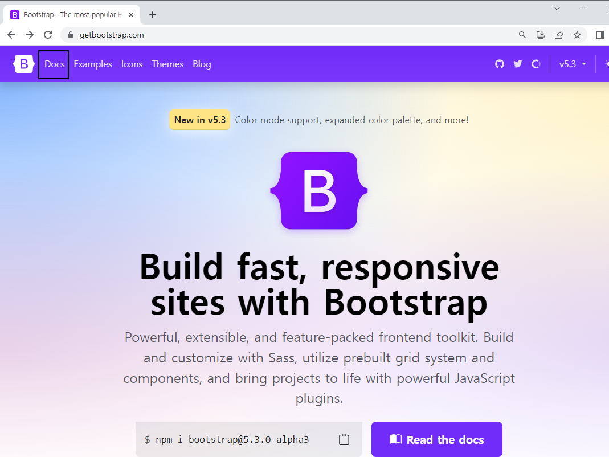This screenshot has height=457, width=609.
Task: Open the browser side panel
Action: 599,35
